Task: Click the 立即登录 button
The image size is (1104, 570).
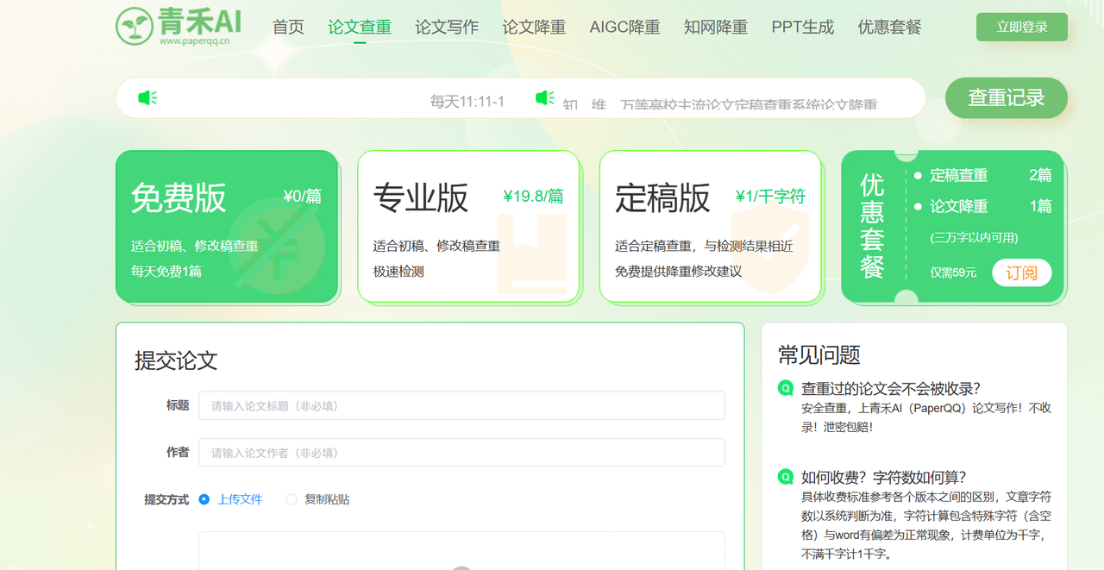Action: click(x=1022, y=27)
